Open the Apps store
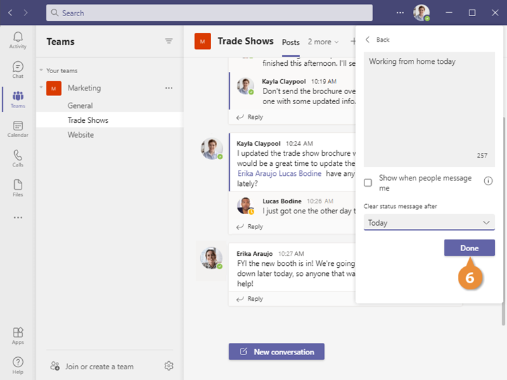The width and height of the screenshot is (507, 380). [17, 336]
